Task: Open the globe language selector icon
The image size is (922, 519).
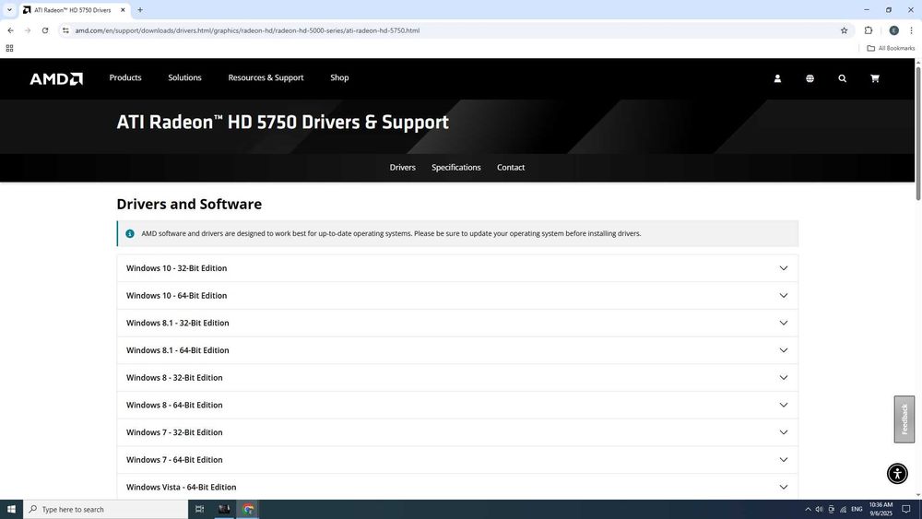Action: (810, 78)
